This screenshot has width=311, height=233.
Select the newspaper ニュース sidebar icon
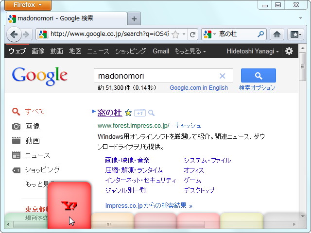[x=16, y=155]
